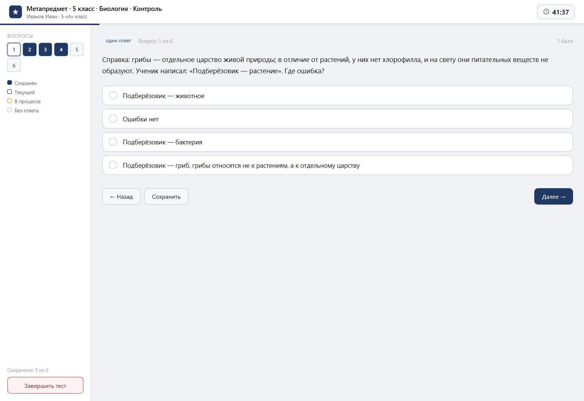This screenshot has width=584, height=401.
Task: Click «Сохранено: 3 из 6» status text
Action: pyautogui.click(x=28, y=370)
